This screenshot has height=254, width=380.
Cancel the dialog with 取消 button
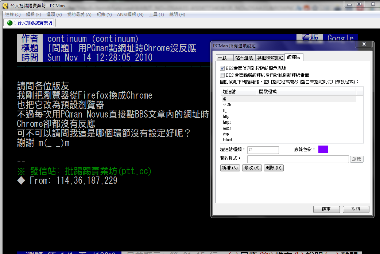pyautogui.click(x=356, y=209)
